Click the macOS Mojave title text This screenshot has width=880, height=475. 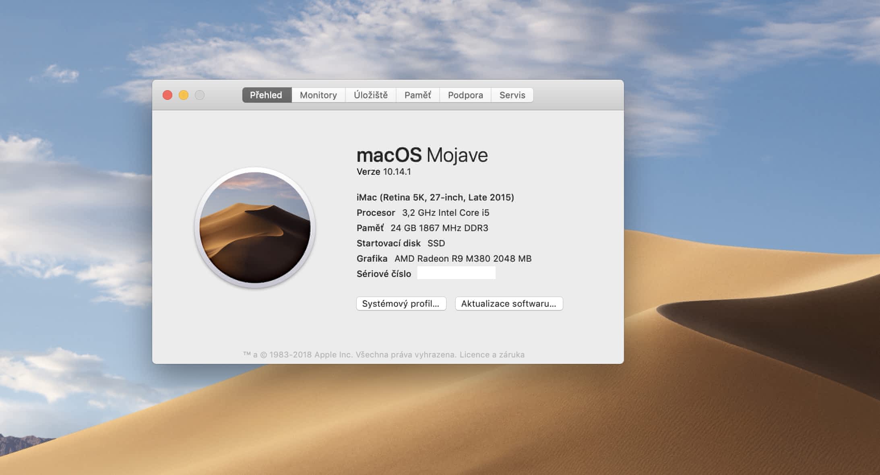(422, 155)
